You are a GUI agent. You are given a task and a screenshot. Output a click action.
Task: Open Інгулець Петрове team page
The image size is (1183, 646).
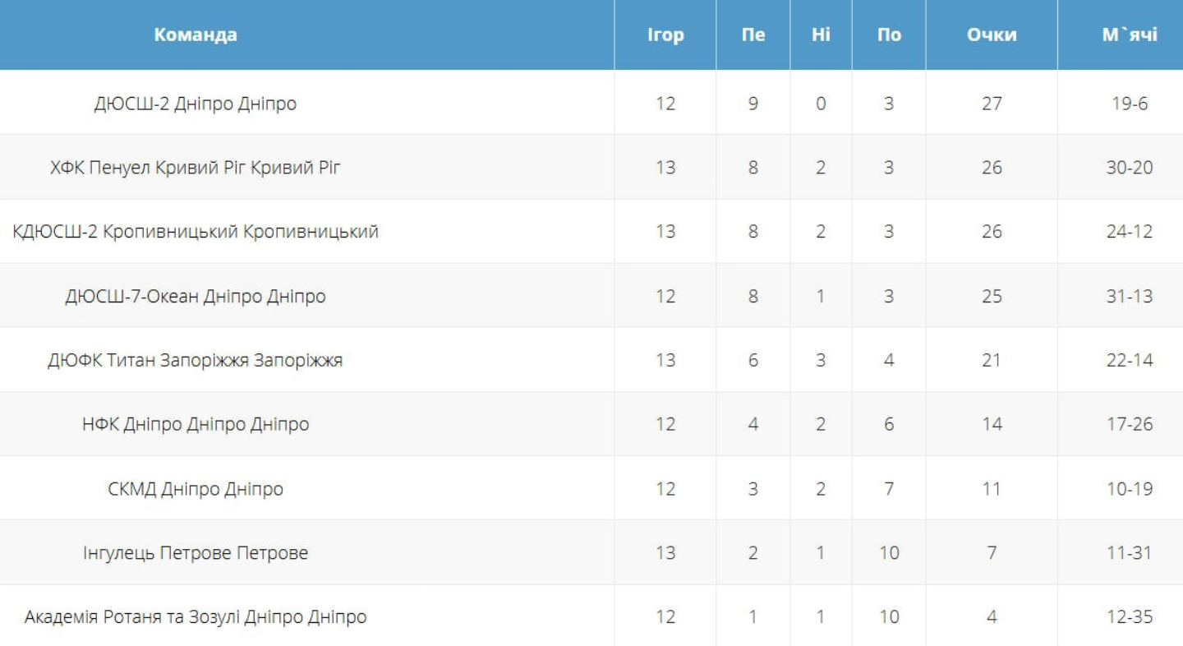point(196,553)
